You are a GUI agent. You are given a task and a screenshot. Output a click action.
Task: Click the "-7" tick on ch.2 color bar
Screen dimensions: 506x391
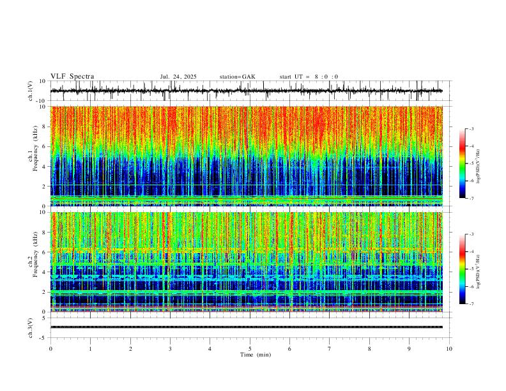point(471,304)
